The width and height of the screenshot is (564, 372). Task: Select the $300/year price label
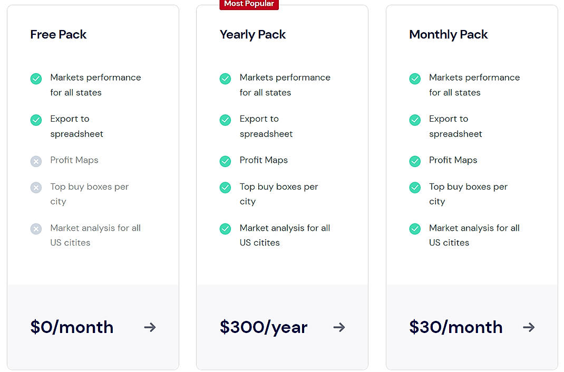[264, 327]
